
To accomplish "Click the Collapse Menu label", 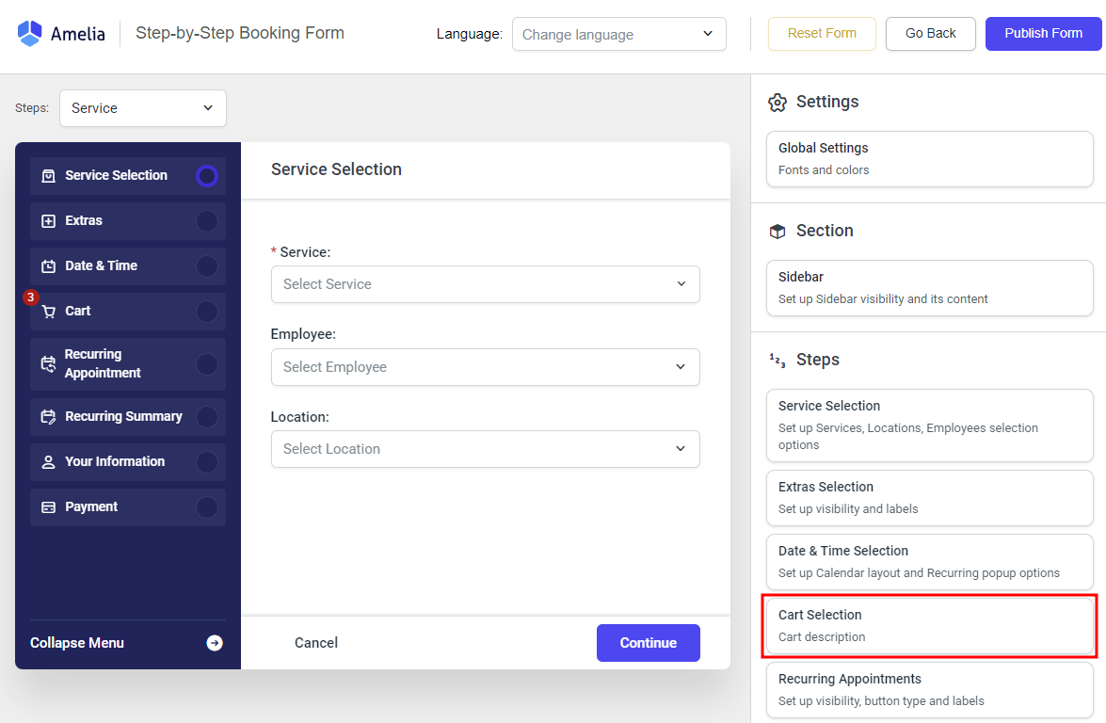I will click(x=77, y=643).
